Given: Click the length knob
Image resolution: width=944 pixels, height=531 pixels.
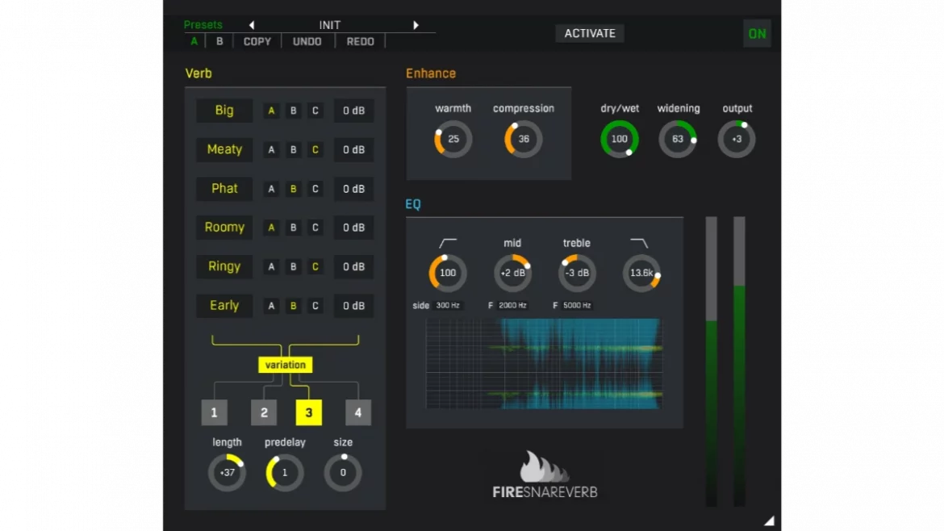Looking at the screenshot, I should (x=227, y=473).
